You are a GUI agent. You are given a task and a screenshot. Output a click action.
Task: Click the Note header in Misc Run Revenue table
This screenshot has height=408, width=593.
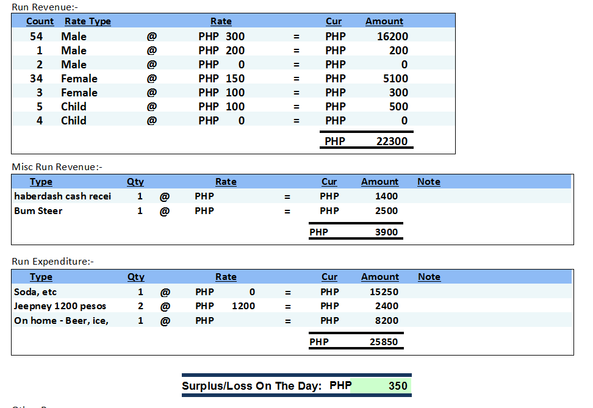click(429, 182)
